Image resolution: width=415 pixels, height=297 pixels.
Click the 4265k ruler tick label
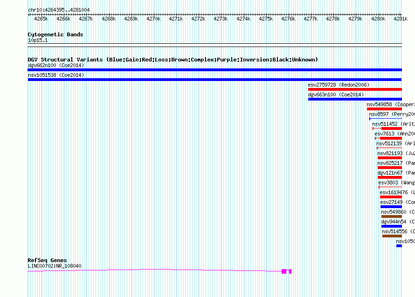[x=41, y=19]
